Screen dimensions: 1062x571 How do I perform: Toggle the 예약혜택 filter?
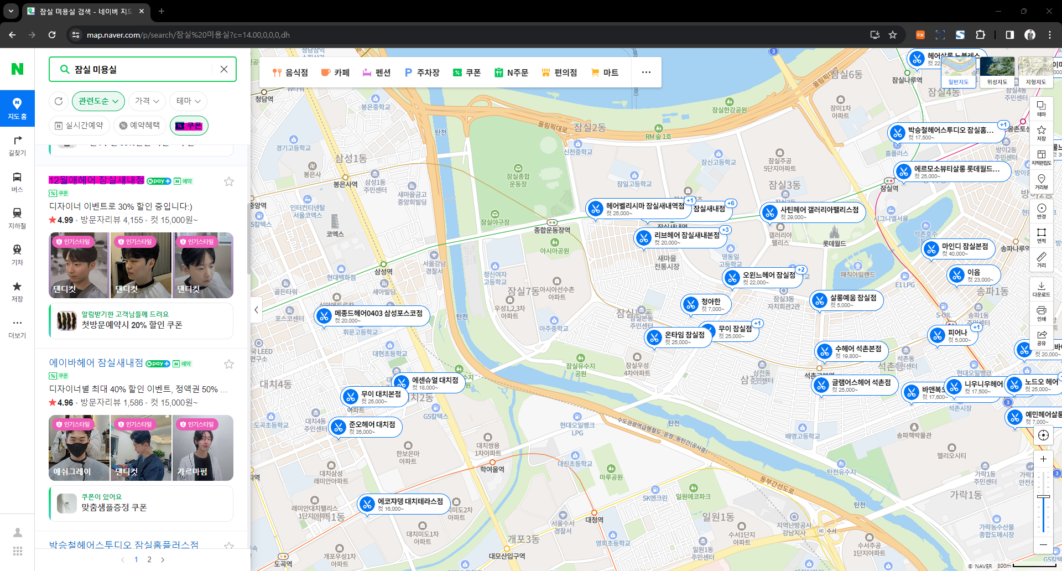click(140, 126)
